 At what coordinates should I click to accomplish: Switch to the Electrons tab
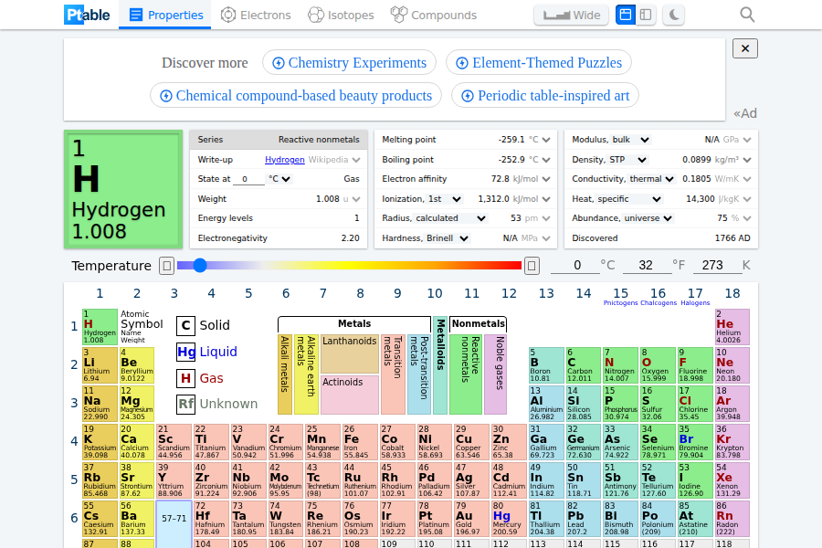pyautogui.click(x=256, y=15)
